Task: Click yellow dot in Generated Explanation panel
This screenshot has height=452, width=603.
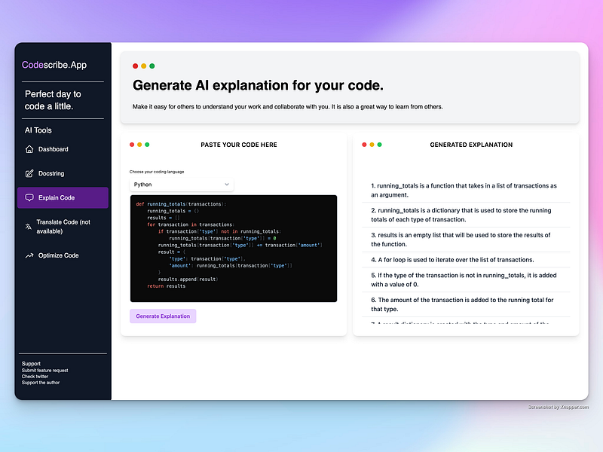Action: coord(372,145)
